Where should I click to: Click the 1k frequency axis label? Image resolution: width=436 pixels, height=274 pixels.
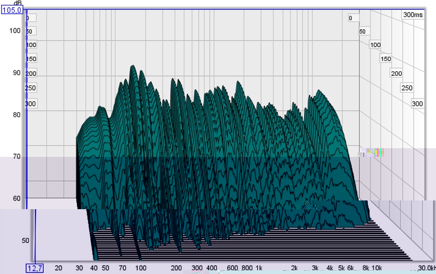pyautogui.click(x=259, y=269)
